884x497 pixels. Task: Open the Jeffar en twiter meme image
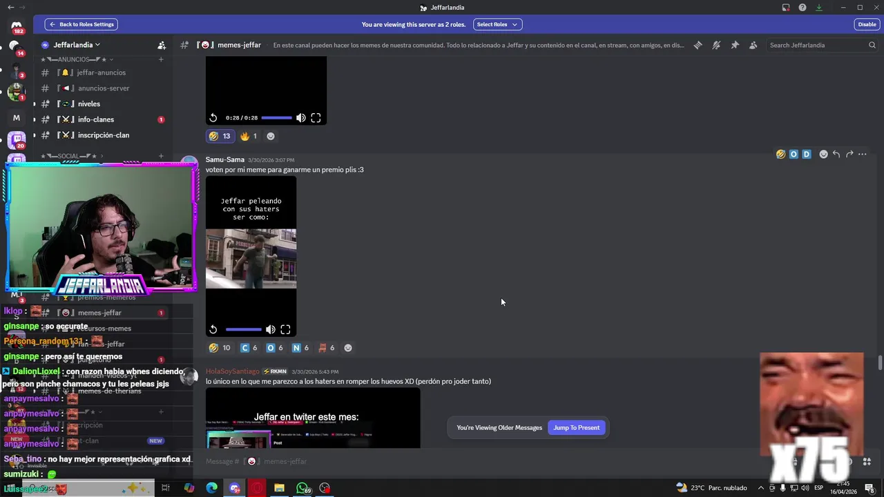(x=313, y=418)
